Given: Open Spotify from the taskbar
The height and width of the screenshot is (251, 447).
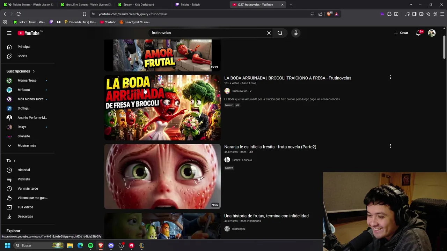Looking at the screenshot, I should (90, 245).
